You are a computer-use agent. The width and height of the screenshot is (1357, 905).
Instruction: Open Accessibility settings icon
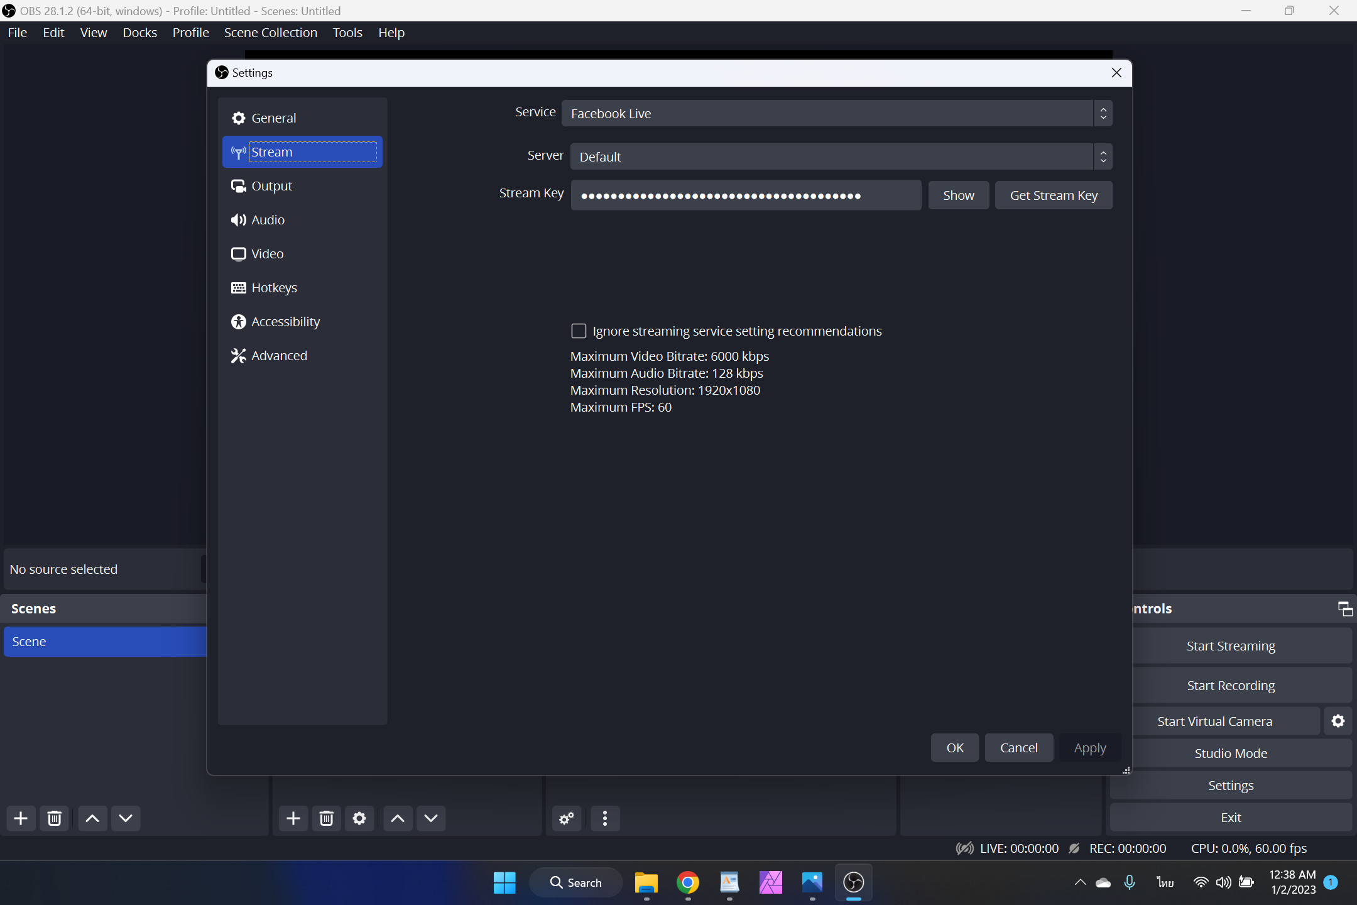pyautogui.click(x=238, y=322)
